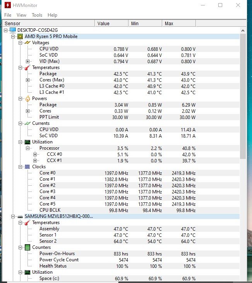The image size is (252, 283).
Task: Click the HWMonitor app icon in title bar
Action: pos(8,5)
